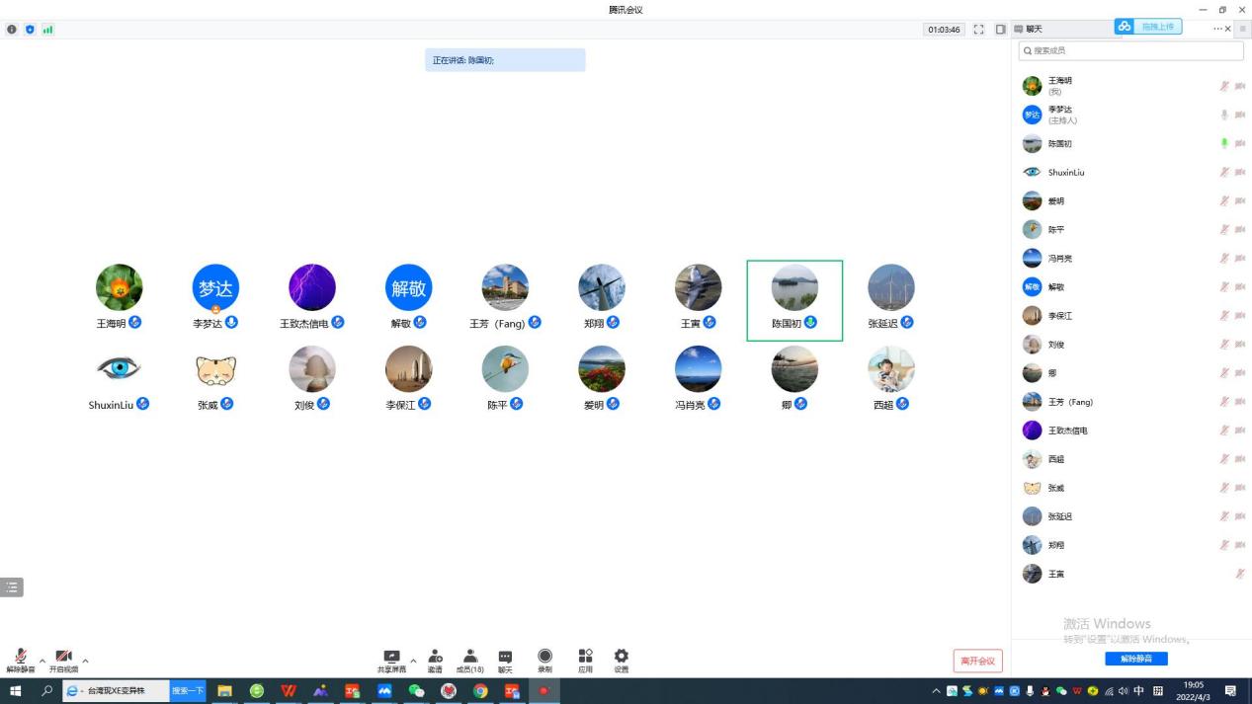This screenshot has width=1252, height=704.
Task: Unmute microphone via 解除静音 toolbar icon
Action: 21,660
